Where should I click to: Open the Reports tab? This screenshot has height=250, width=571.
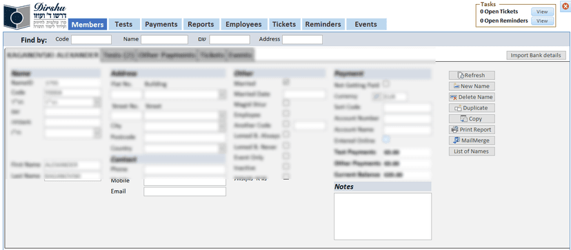[201, 24]
